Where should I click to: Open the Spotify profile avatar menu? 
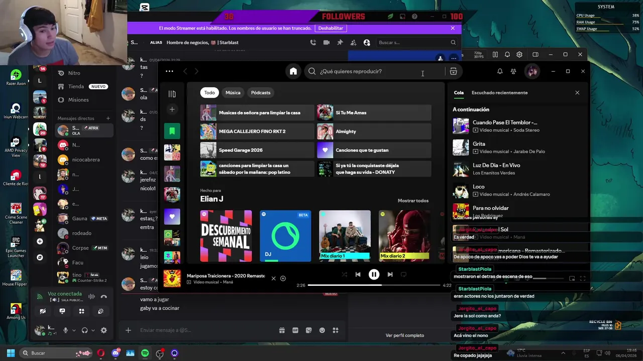(532, 71)
